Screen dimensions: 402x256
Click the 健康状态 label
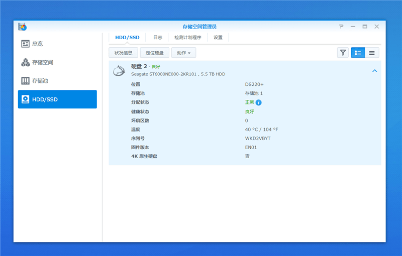(x=140, y=111)
